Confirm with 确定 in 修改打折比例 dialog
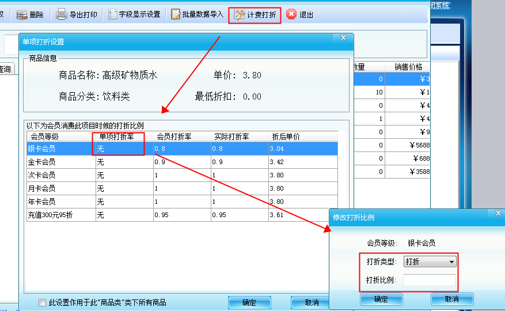 pyautogui.click(x=381, y=299)
